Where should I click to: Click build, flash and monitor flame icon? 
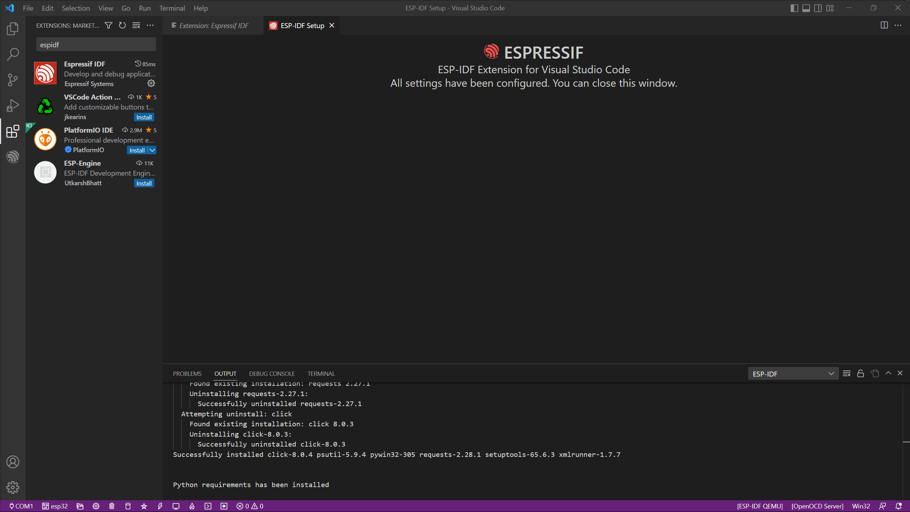point(192,506)
